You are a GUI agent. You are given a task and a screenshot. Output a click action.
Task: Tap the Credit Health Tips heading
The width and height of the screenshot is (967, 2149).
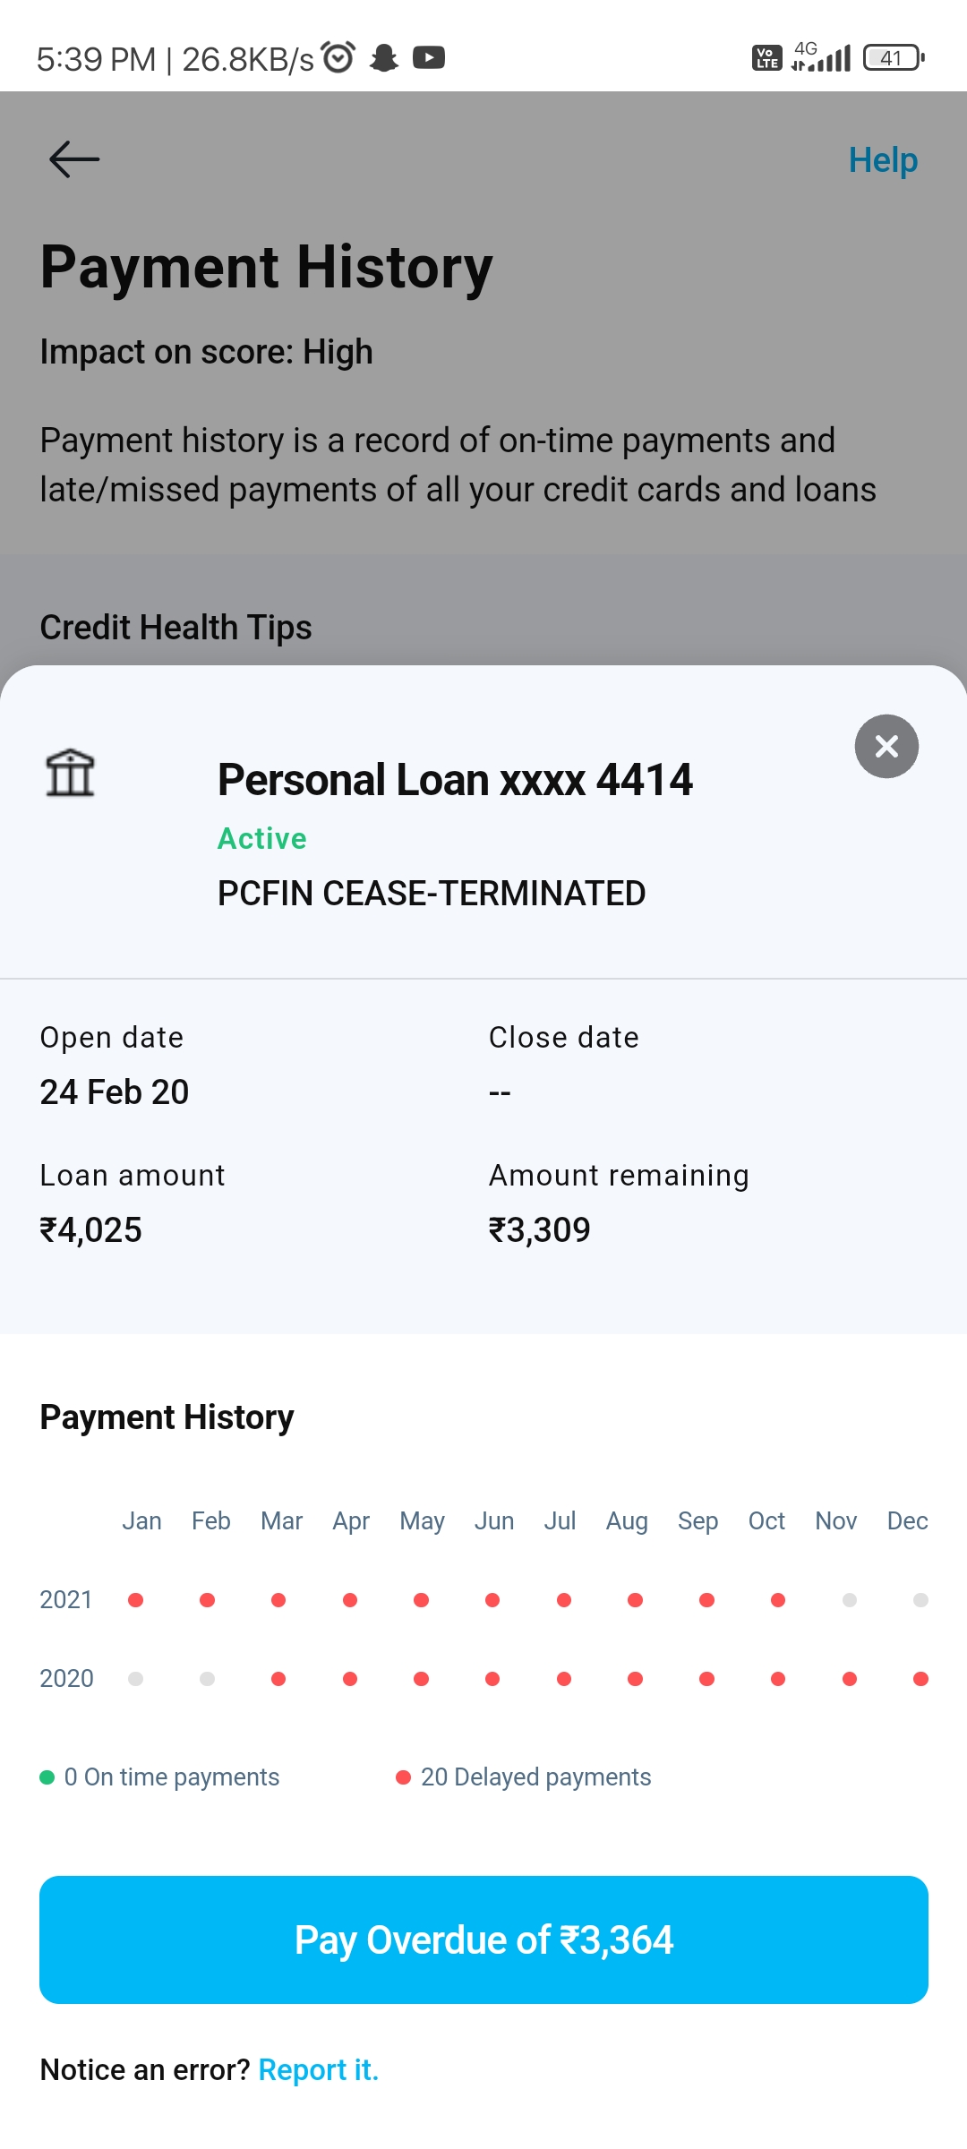coord(176,628)
